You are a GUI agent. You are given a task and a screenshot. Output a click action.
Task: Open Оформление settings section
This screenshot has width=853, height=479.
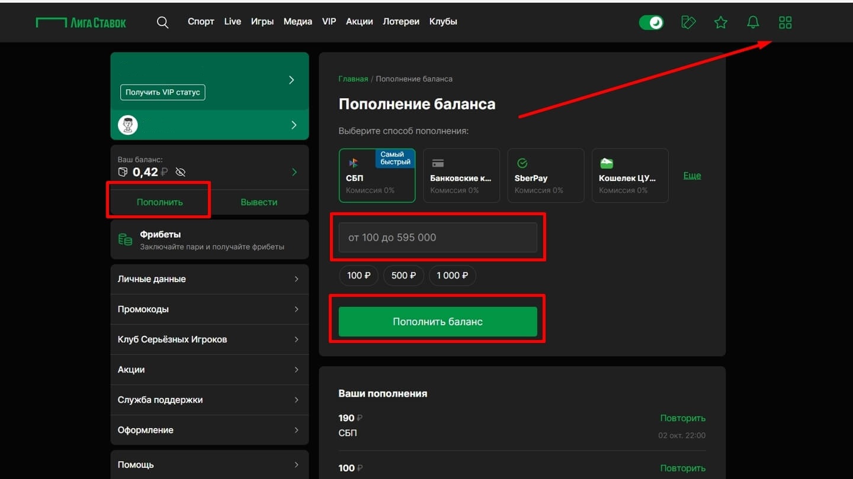[x=210, y=430]
